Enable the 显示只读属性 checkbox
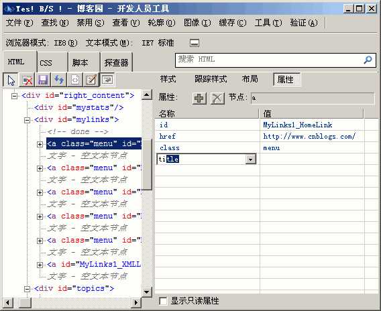Screen dimensions: 381x311 tap(163, 302)
